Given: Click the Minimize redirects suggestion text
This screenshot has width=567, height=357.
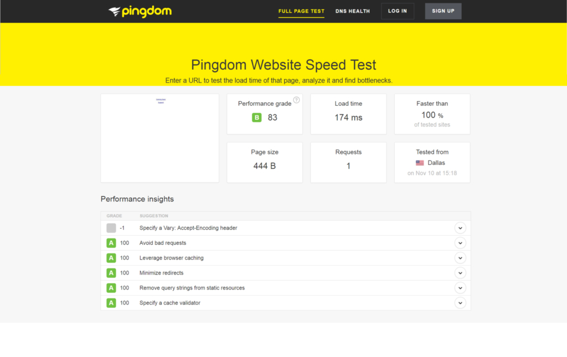Looking at the screenshot, I should click(161, 273).
